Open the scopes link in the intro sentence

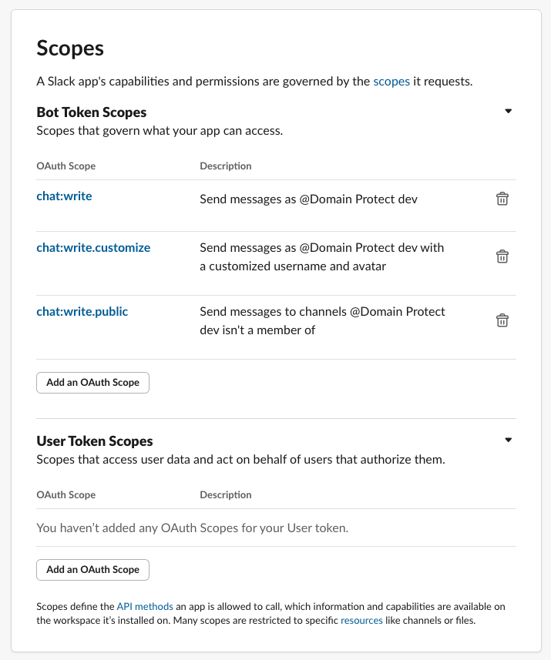[391, 81]
